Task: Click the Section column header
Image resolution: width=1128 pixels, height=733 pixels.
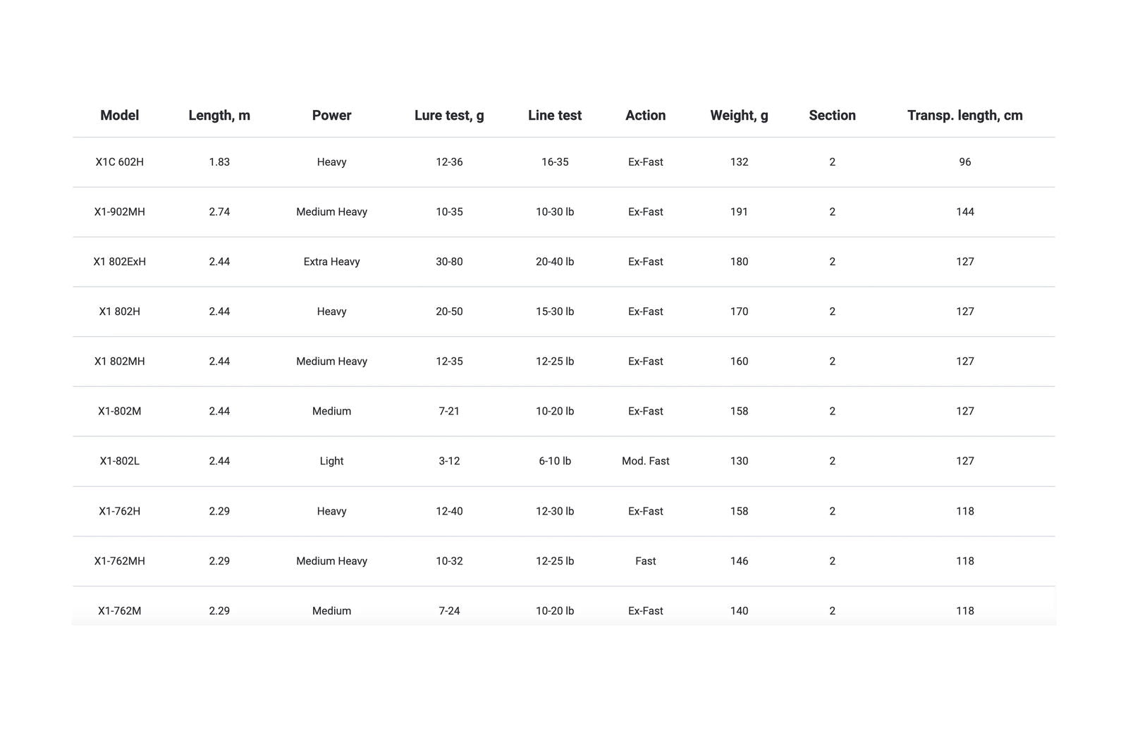Action: [832, 116]
